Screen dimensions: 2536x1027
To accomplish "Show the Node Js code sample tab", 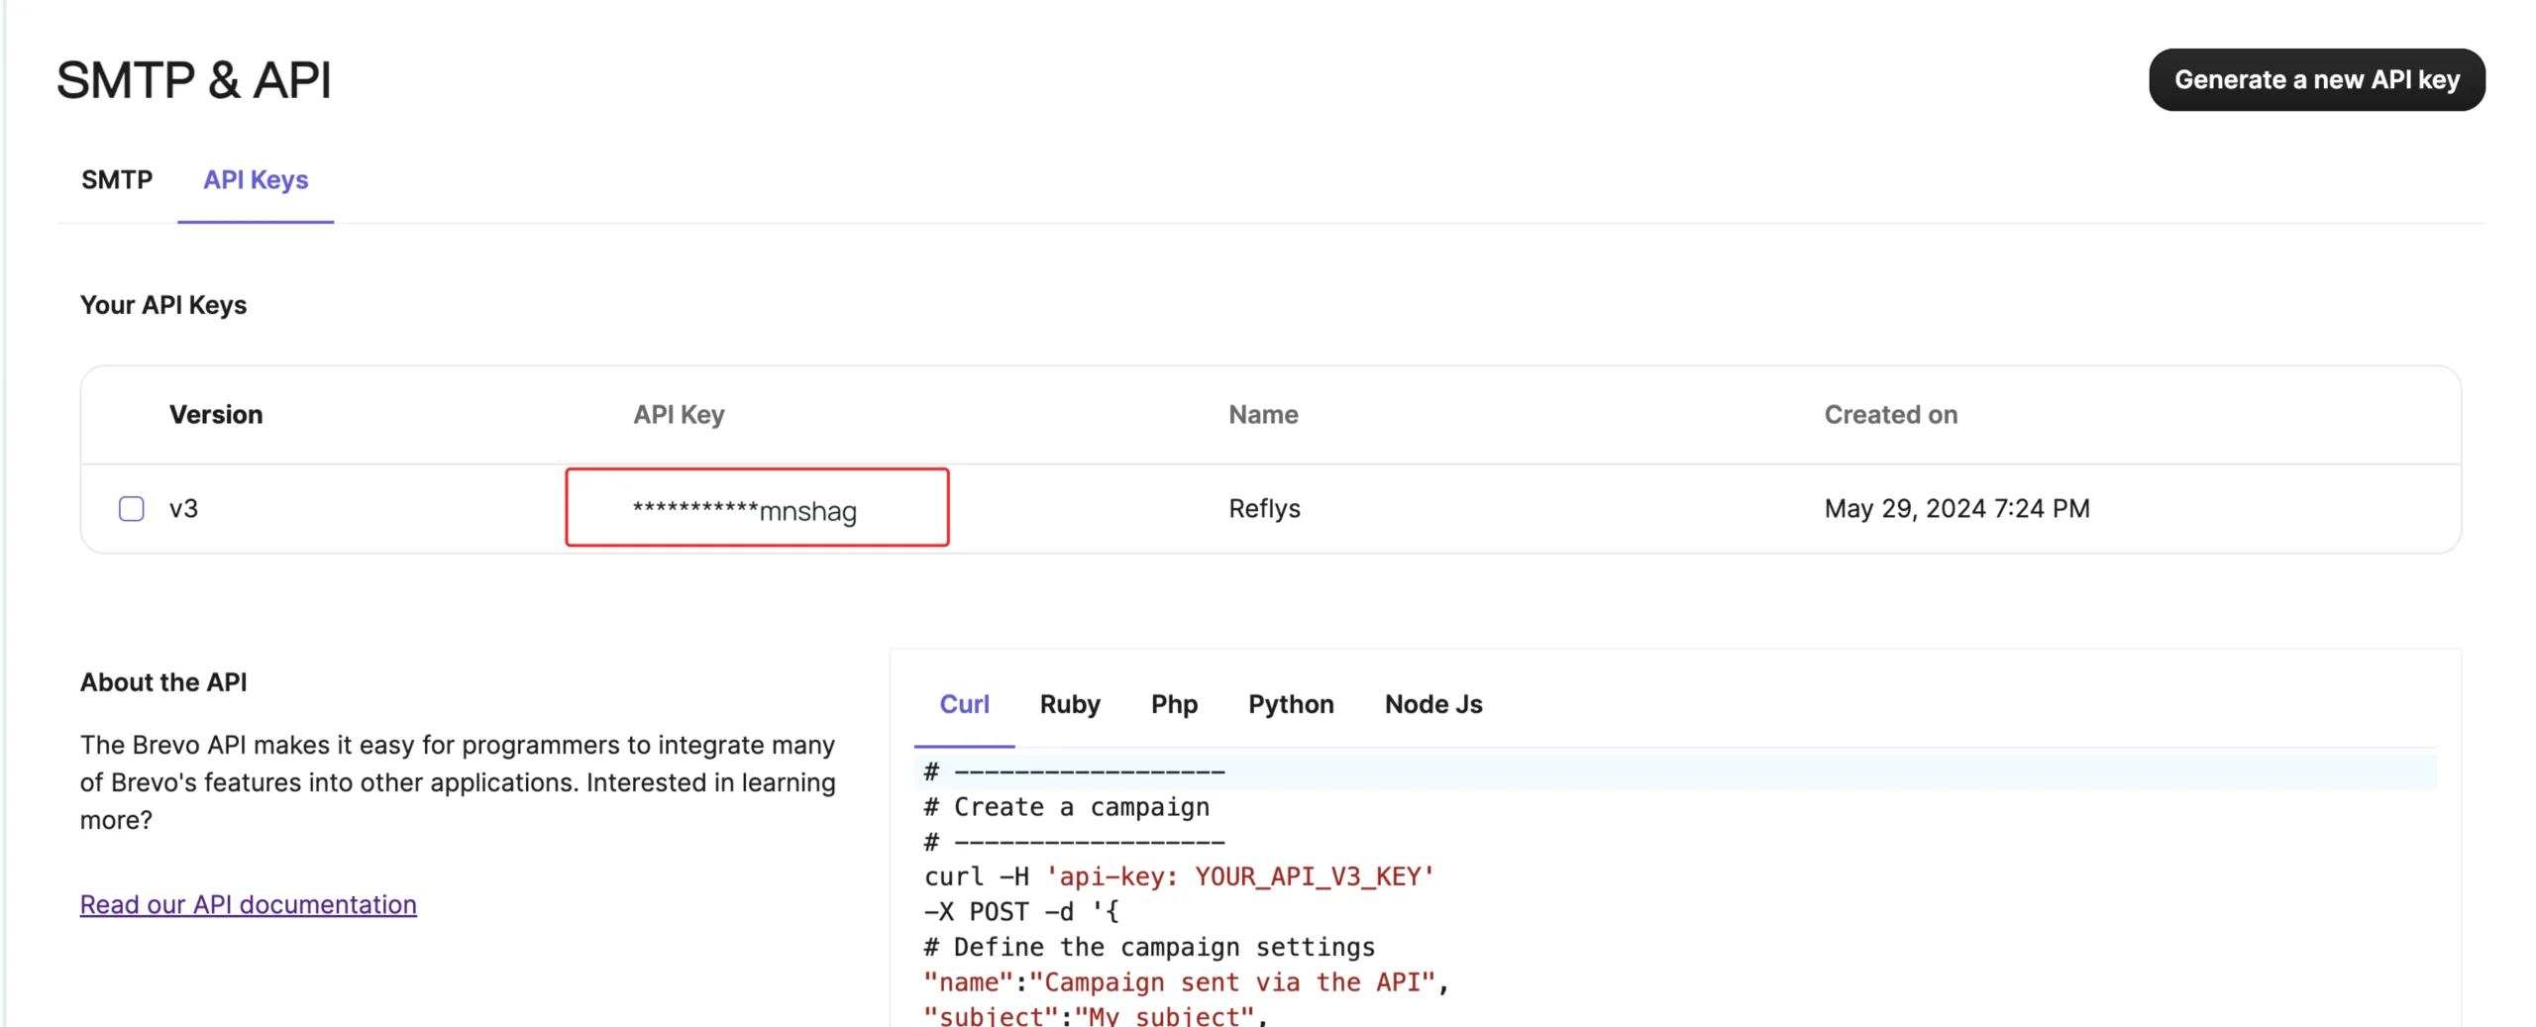I will [x=1433, y=704].
